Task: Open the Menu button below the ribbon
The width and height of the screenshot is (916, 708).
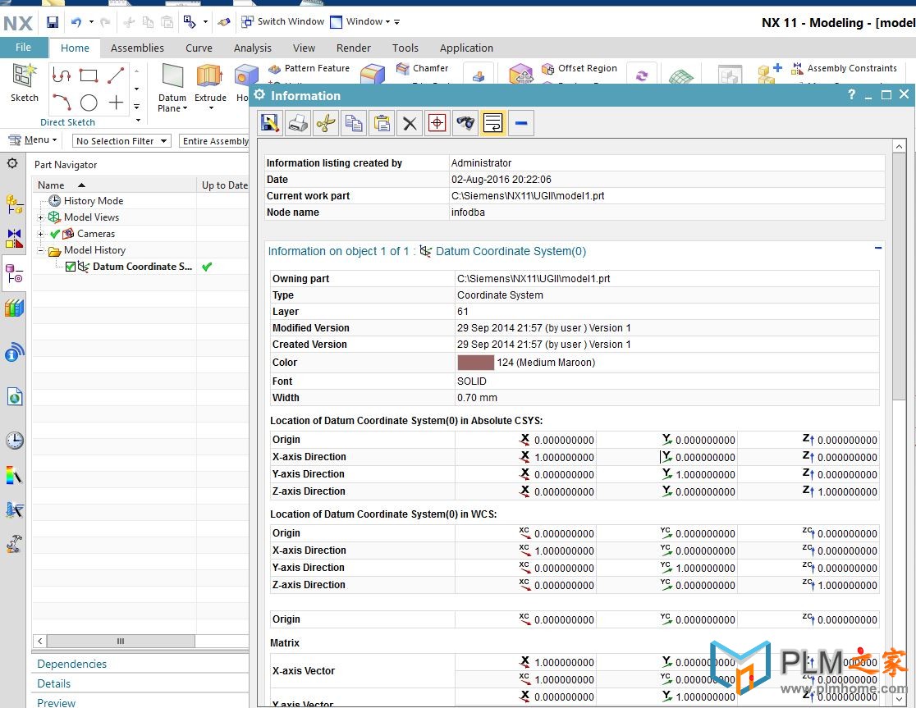Action: tap(33, 140)
